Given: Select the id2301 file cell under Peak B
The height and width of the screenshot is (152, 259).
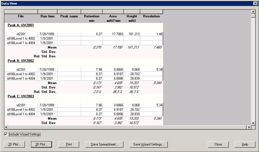Looking at the screenshot, I should 21,70.
